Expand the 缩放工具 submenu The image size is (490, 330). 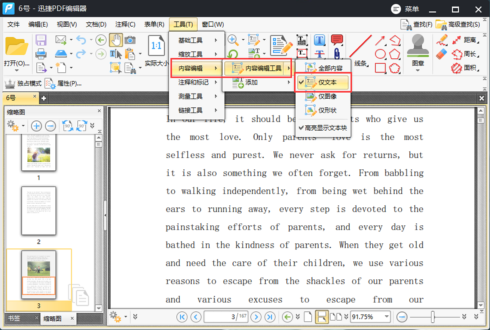[197, 54]
